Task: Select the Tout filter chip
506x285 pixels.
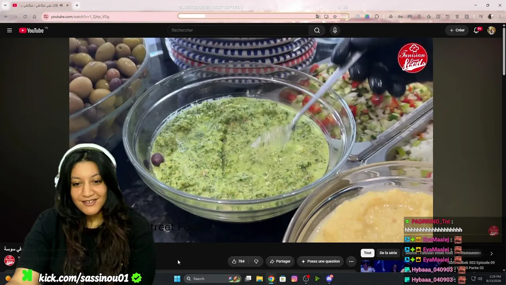Action: [x=368, y=253]
